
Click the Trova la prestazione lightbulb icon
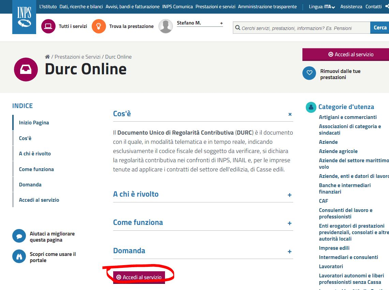point(99,26)
